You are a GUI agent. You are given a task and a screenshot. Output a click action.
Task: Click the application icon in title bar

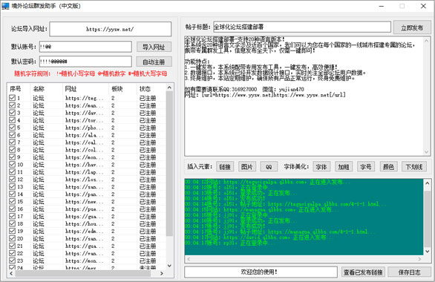[x=5, y=6]
